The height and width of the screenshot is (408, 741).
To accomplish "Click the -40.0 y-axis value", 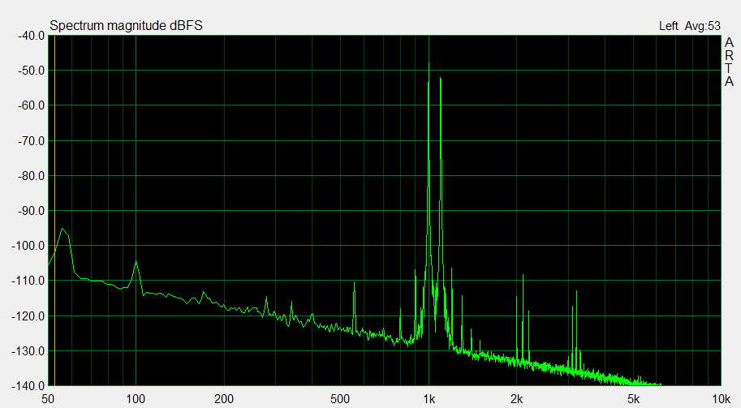I will click(31, 36).
